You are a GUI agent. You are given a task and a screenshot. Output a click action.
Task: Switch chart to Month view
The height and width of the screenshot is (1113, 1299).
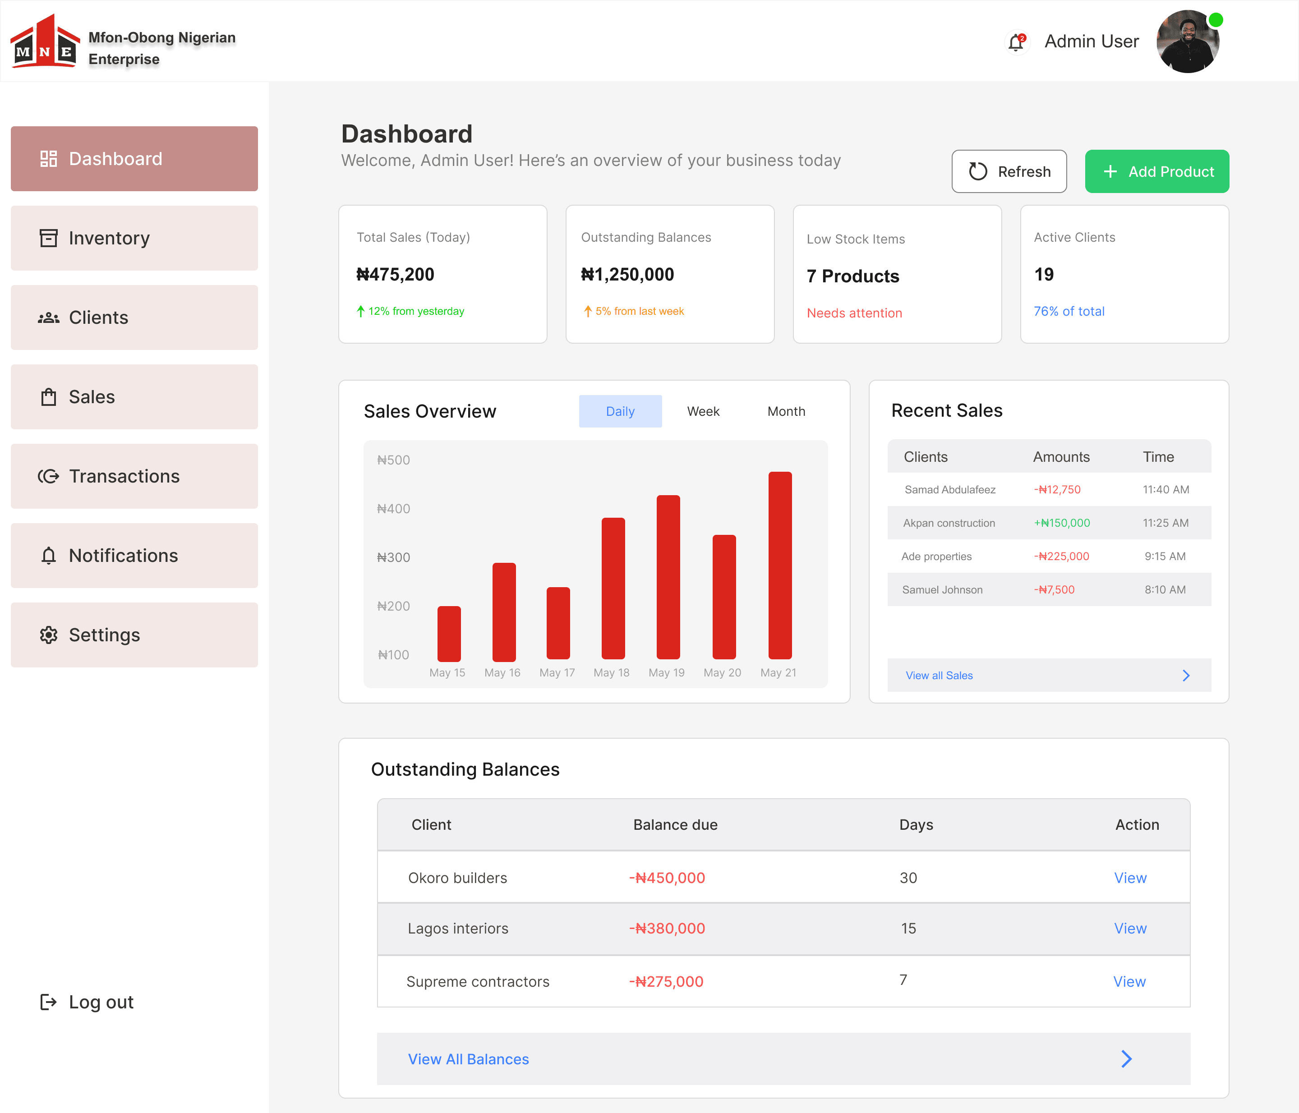tap(786, 411)
